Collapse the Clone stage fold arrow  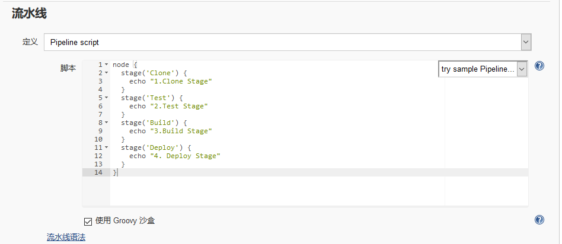point(106,73)
